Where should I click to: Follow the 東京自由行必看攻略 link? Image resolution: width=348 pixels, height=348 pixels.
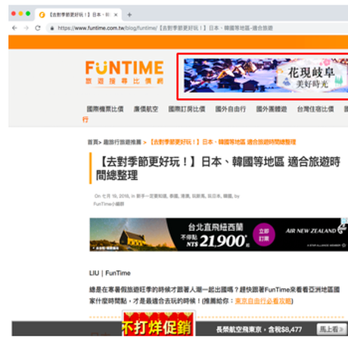pos(263,301)
